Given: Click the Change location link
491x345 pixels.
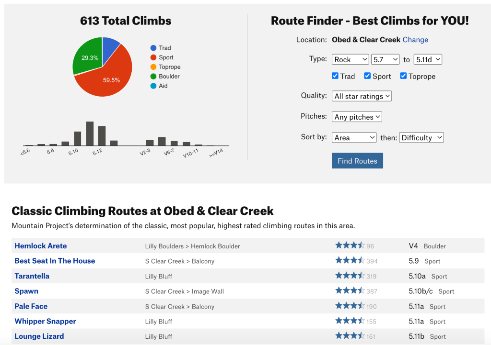Looking at the screenshot, I should pyautogui.click(x=415, y=40).
